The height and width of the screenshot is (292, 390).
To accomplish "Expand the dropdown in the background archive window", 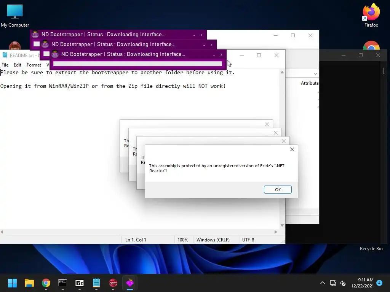I will pos(315,74).
